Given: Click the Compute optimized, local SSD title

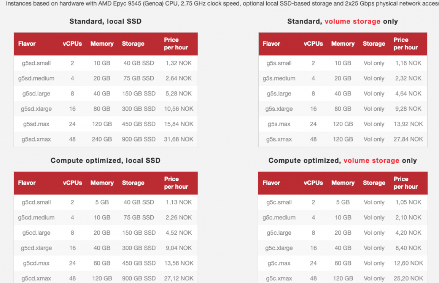Looking at the screenshot, I should [105, 160].
